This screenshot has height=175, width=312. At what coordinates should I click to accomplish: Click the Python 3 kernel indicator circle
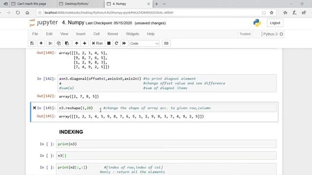(x=281, y=34)
